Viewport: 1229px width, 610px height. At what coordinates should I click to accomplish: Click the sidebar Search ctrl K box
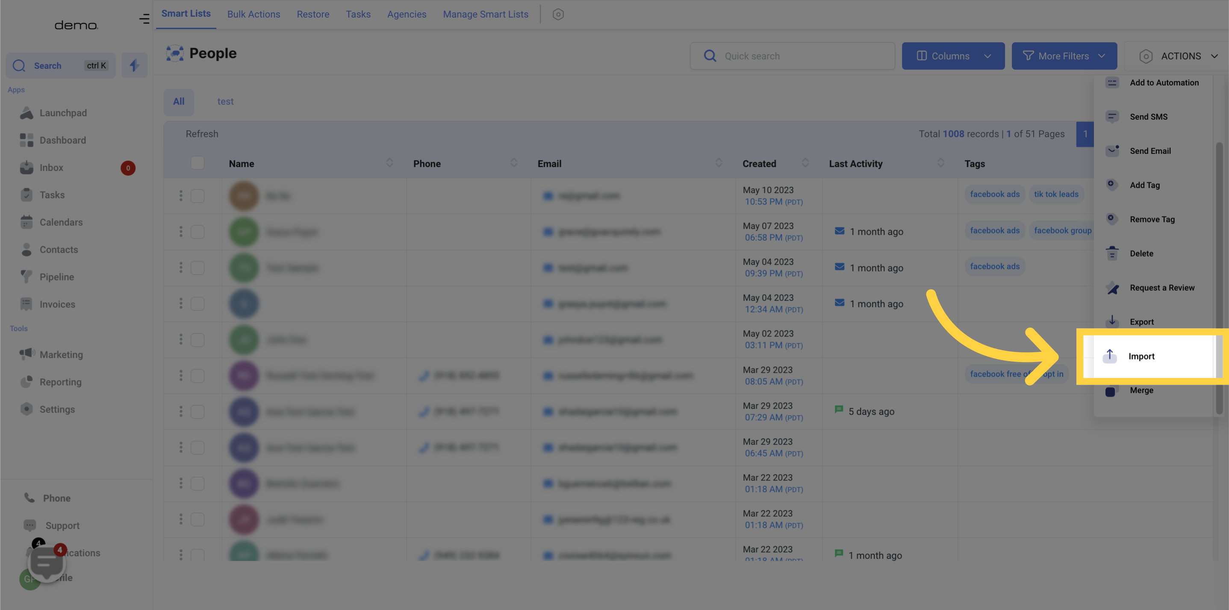point(61,65)
